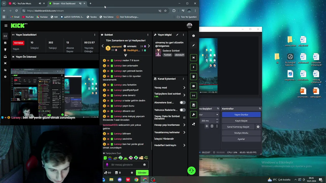Open the YouTube bookmark
The width and height of the screenshot is (326, 183).
click(x=28, y=17)
